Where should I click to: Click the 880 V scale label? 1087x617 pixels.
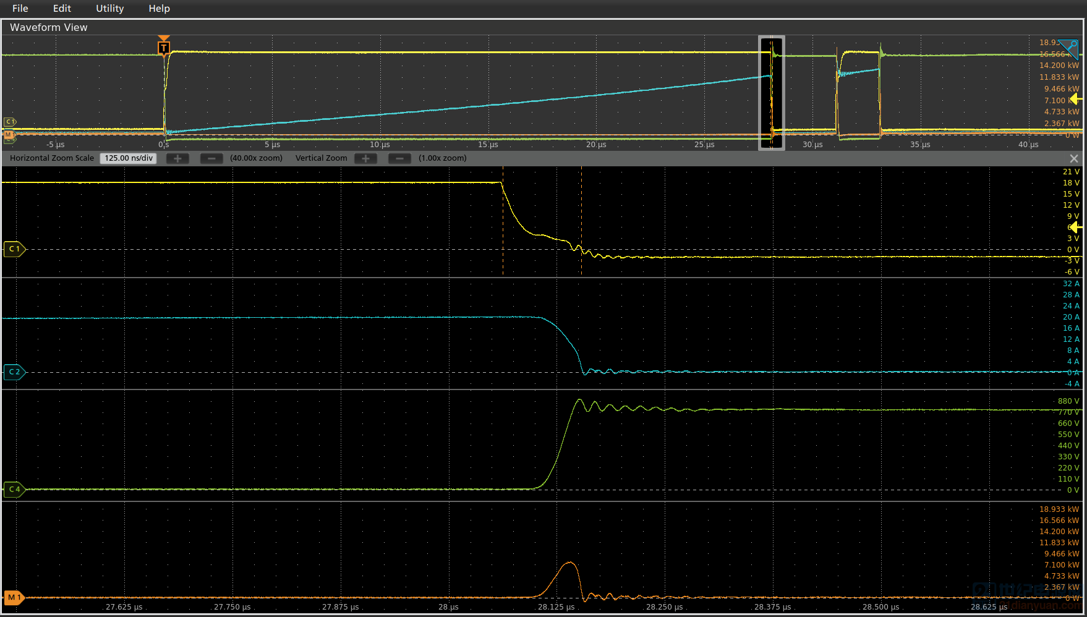[x=1068, y=401]
